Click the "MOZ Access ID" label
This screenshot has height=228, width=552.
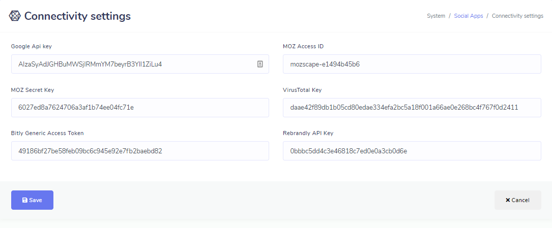(x=303, y=47)
